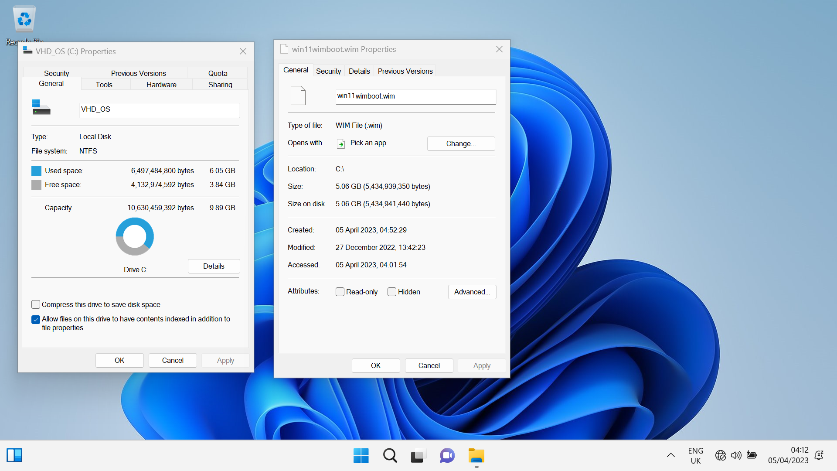Switch to Security tab in wim Properties

tap(328, 71)
